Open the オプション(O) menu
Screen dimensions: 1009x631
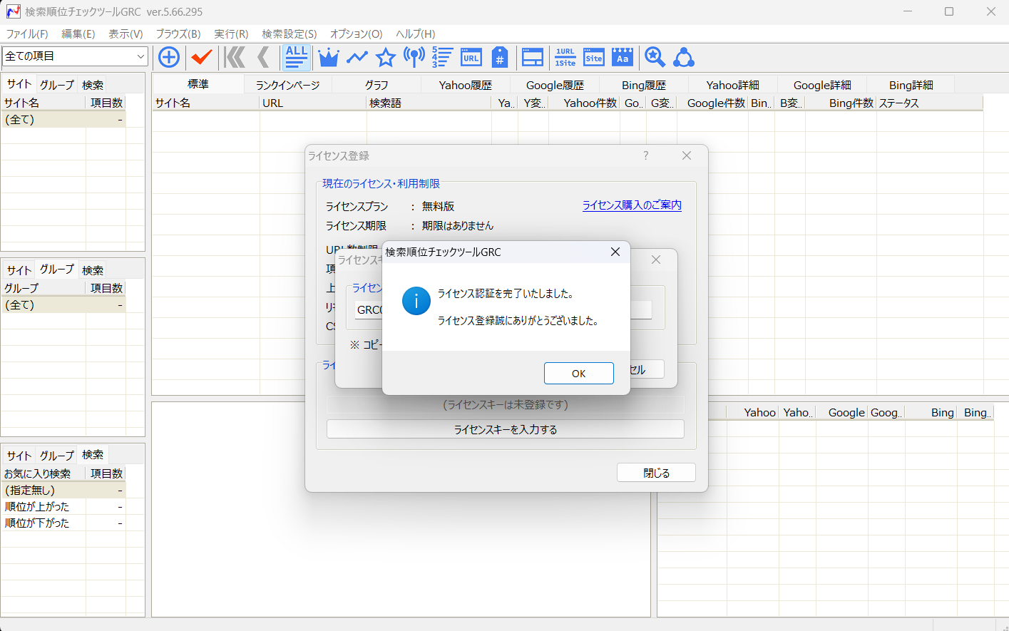click(356, 34)
